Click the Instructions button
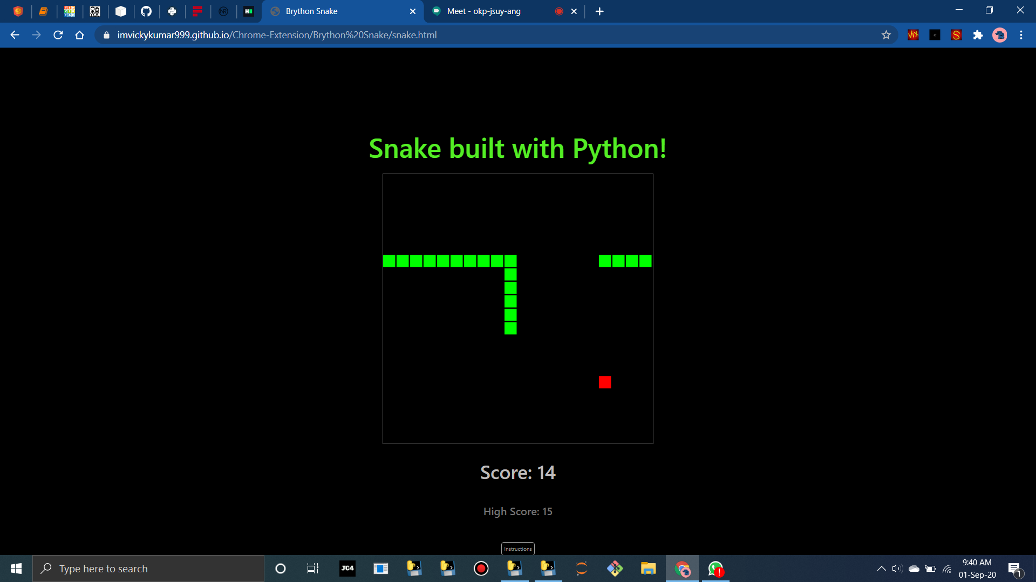Viewport: 1036px width, 582px height. (517, 549)
